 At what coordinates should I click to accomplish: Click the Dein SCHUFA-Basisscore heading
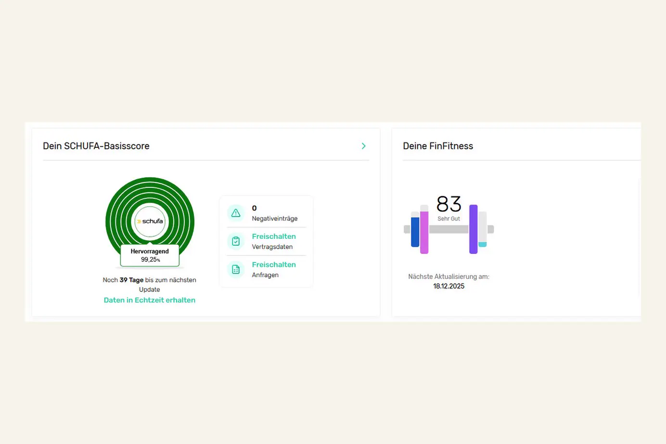96,146
